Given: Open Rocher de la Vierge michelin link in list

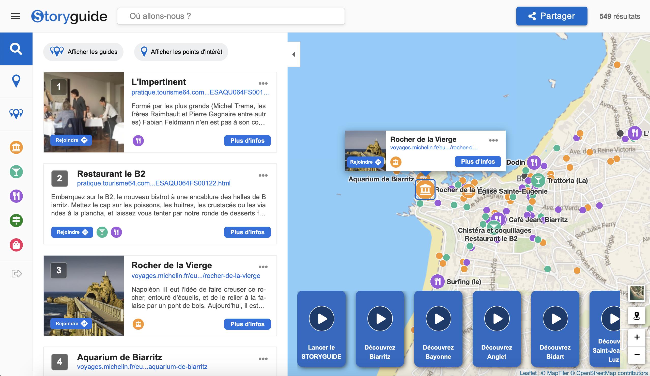Looking at the screenshot, I should click(x=196, y=276).
